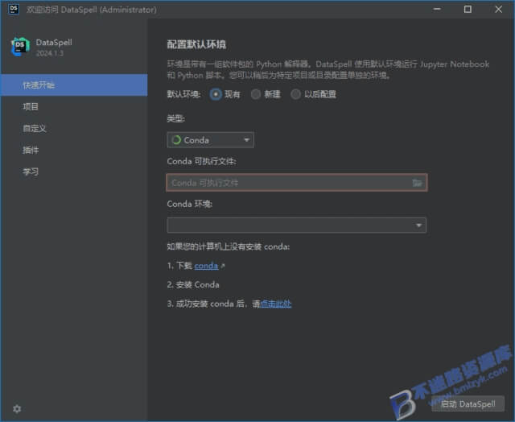The width and height of the screenshot is (515, 422).
Task: Close the DataSpell welcome window
Action: (499, 9)
